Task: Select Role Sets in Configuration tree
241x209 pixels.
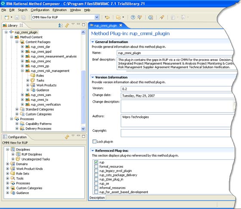Action: click(22, 173)
